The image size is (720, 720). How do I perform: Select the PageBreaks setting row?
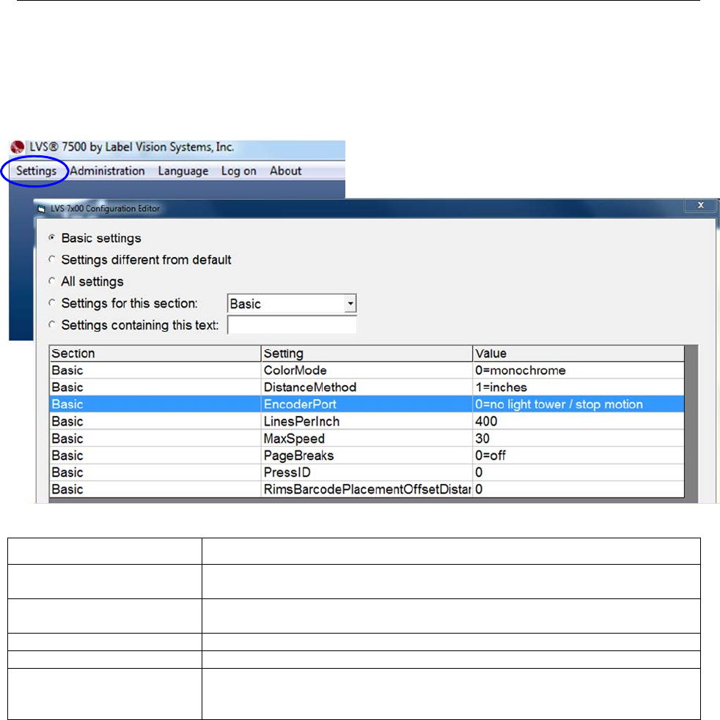[367, 455]
